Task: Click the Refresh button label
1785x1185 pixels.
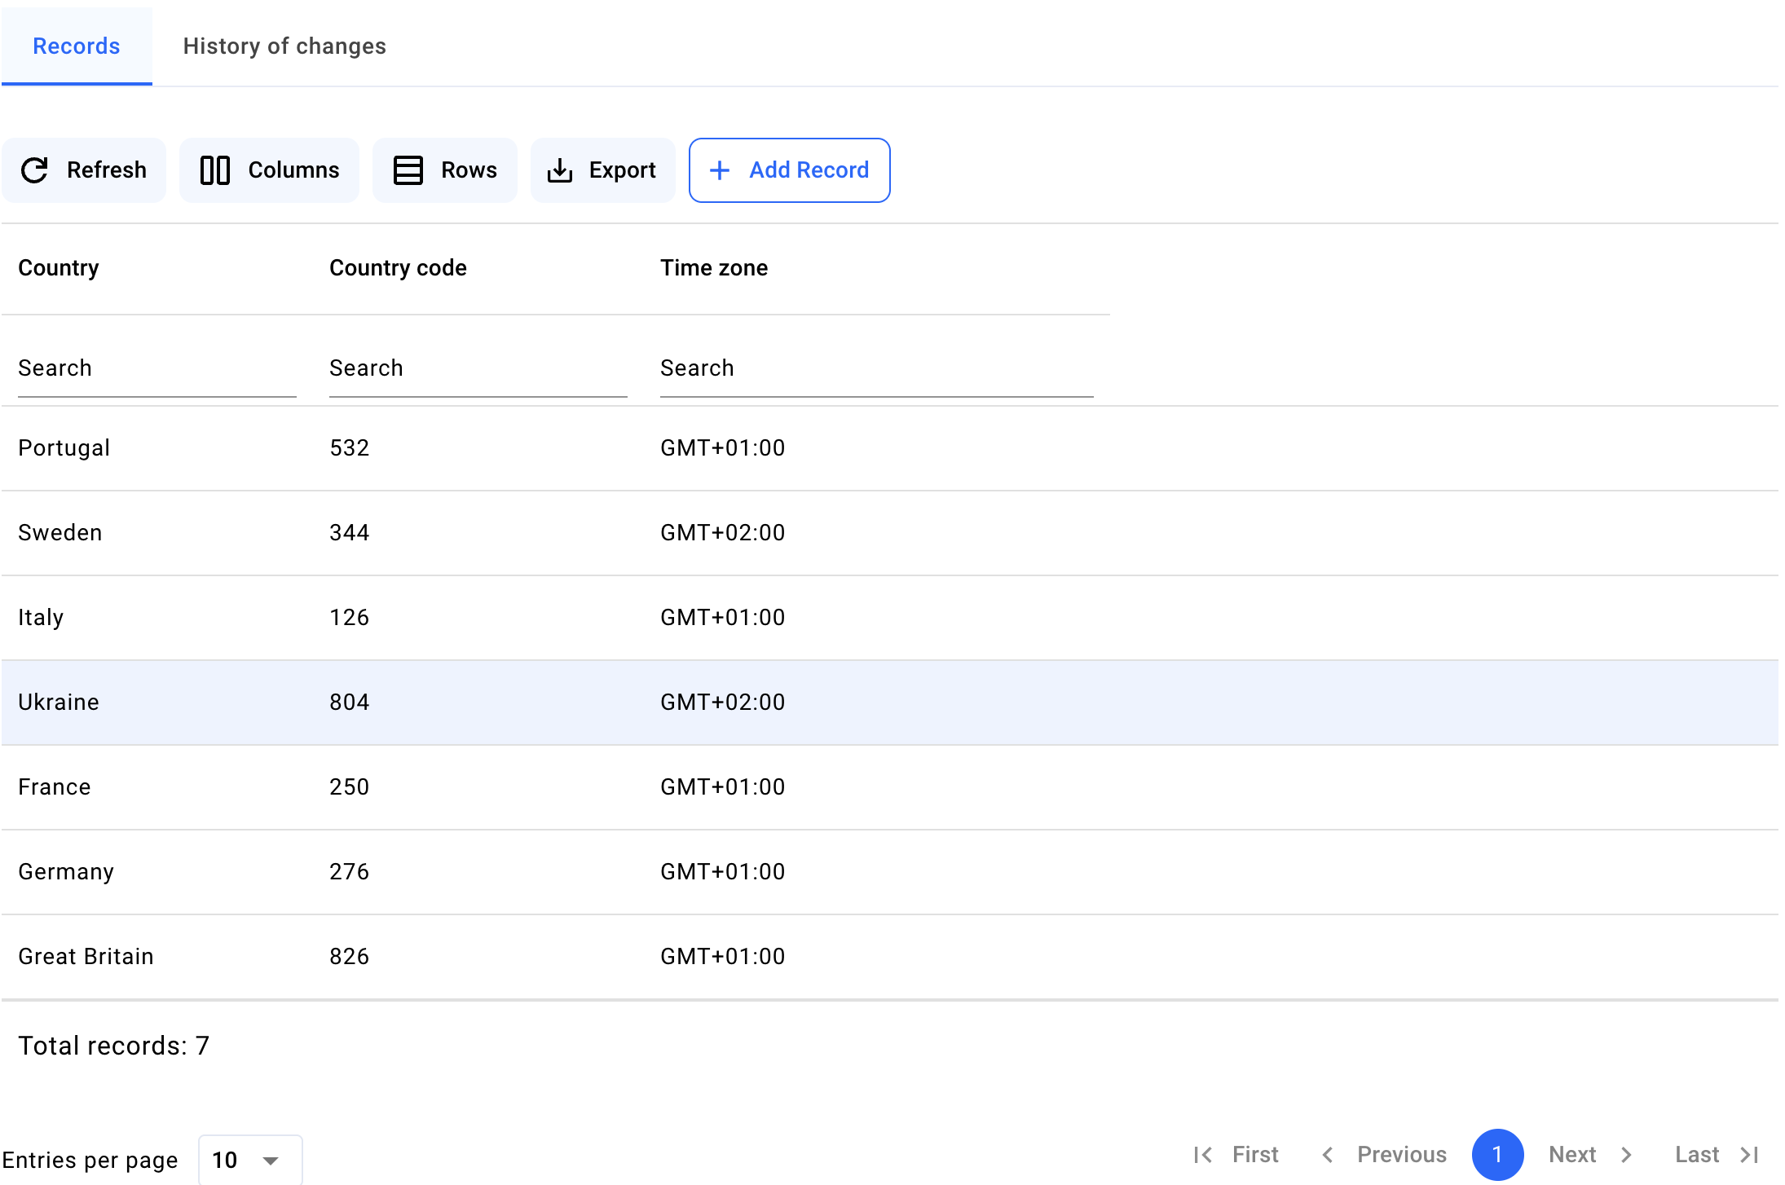Action: coord(107,170)
